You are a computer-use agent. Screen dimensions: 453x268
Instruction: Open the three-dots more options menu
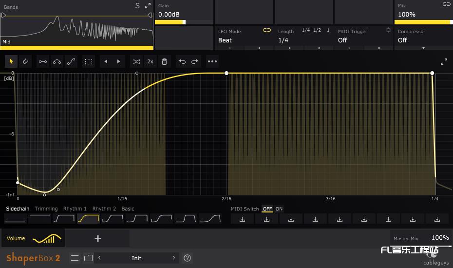[212, 61]
